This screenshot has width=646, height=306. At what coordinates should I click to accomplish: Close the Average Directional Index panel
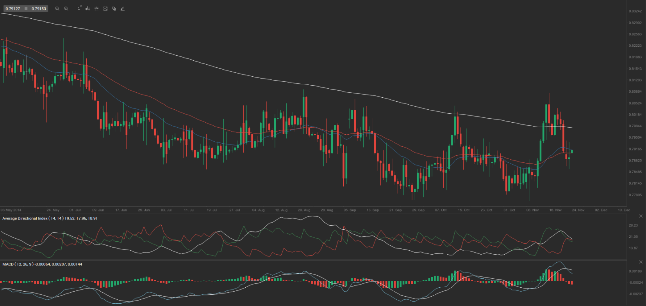pyautogui.click(x=641, y=216)
